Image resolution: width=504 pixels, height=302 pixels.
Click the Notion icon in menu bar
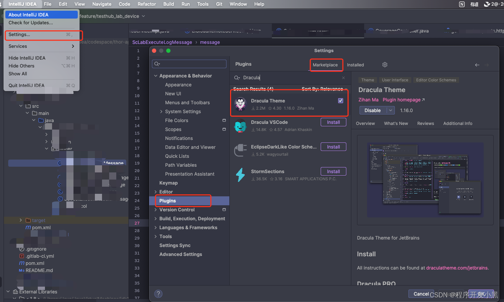[x=462, y=4]
